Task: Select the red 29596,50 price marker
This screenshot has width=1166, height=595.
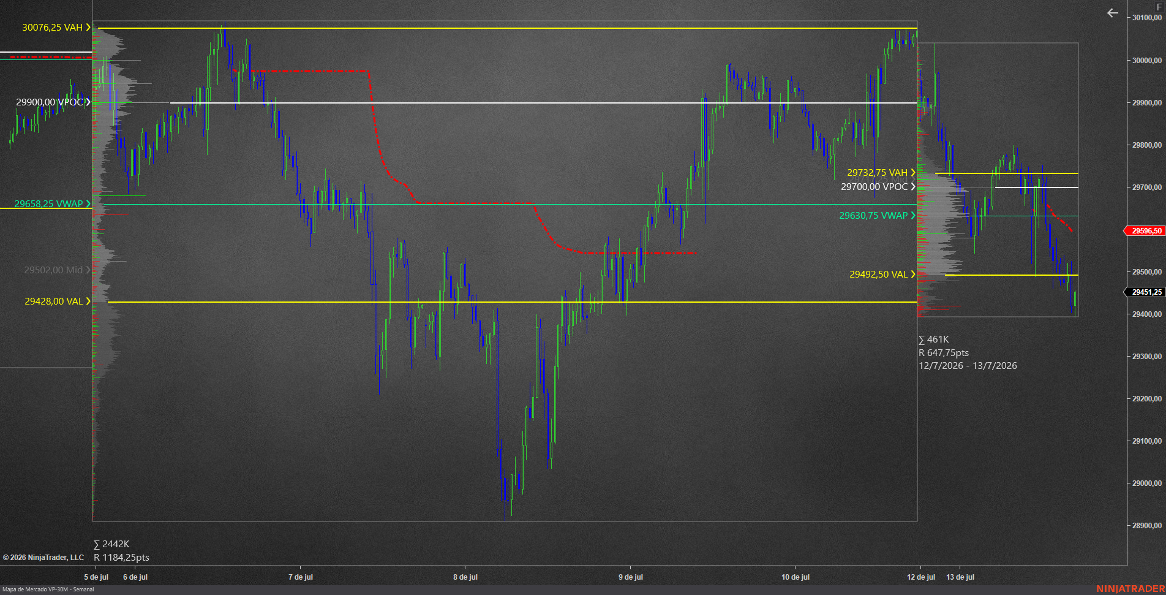Action: click(x=1145, y=231)
